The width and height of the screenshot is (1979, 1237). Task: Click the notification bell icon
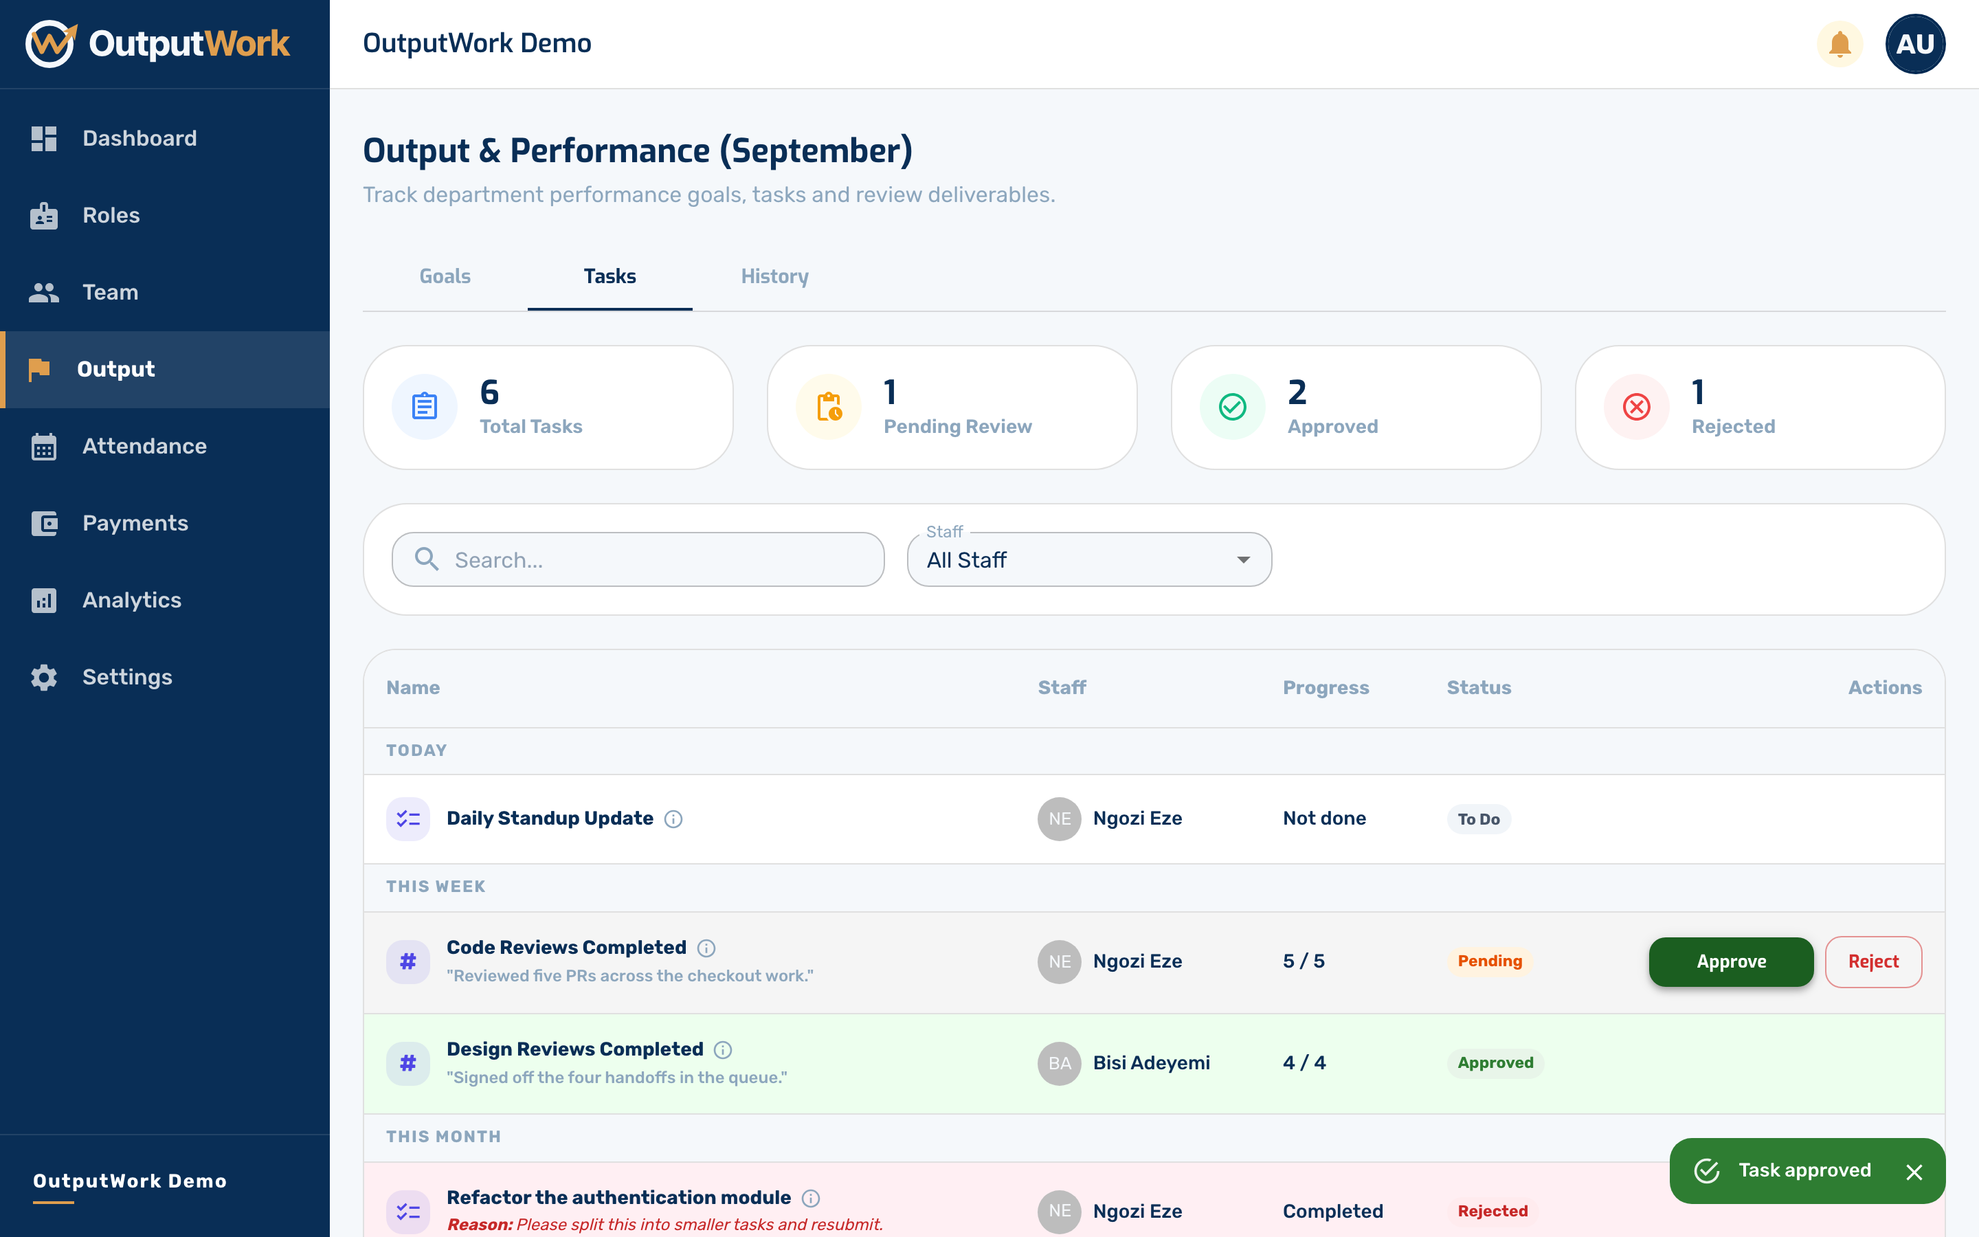1839,44
